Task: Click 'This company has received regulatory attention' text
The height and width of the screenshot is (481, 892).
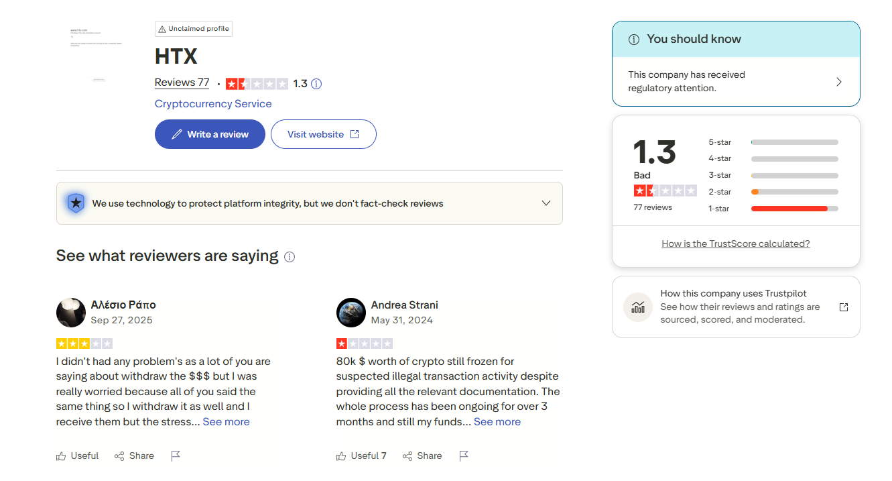Action: [x=687, y=82]
